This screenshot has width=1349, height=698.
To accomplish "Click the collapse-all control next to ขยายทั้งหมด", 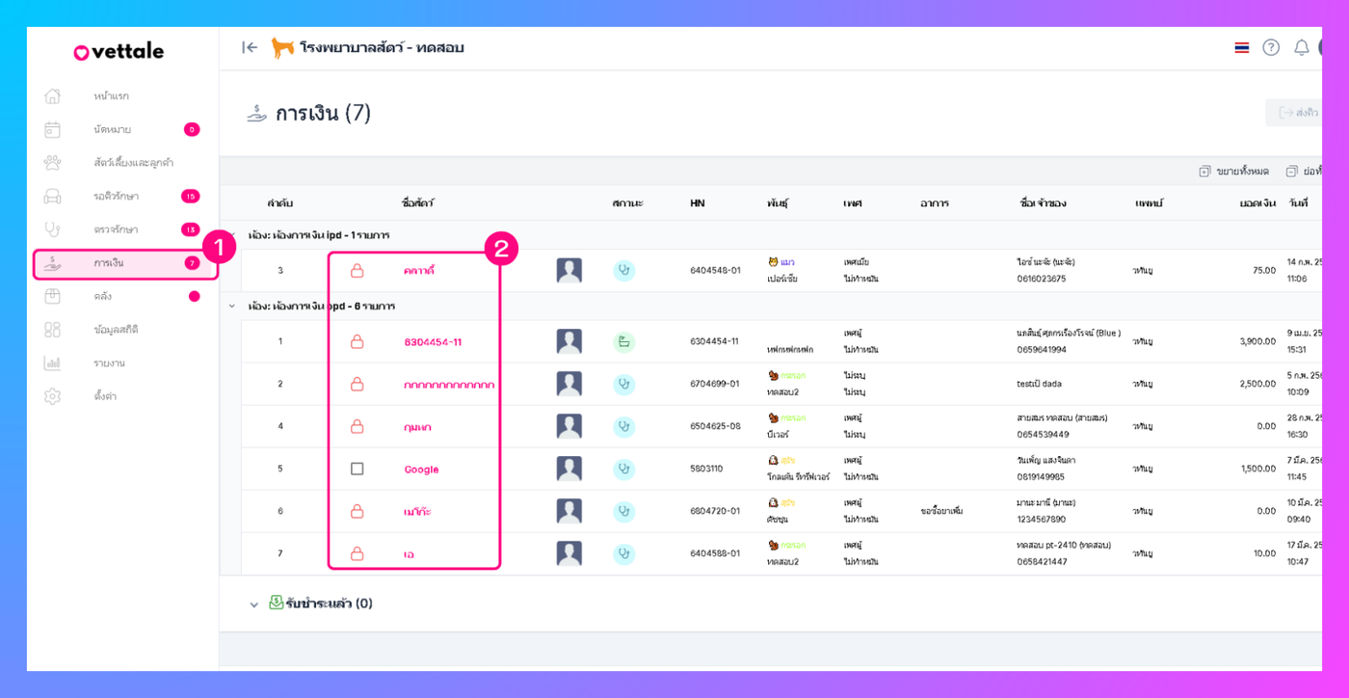I will [1304, 171].
